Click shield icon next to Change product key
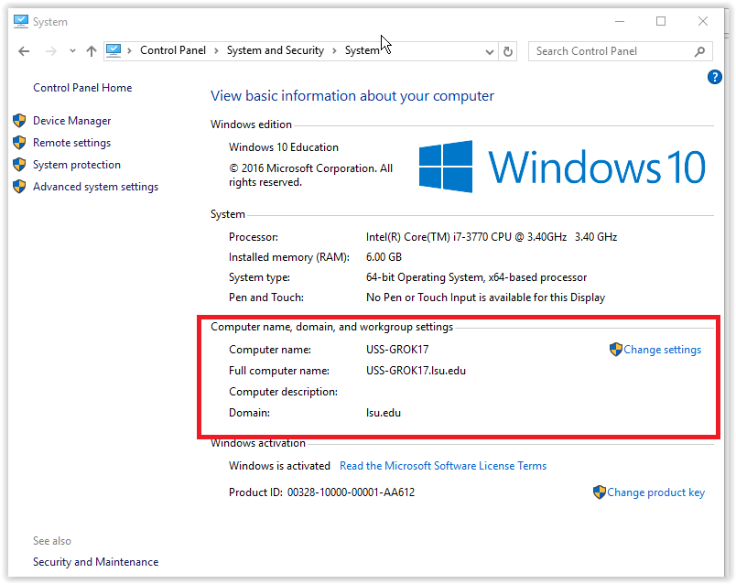Screen dimensions: 736x584 click(x=600, y=492)
